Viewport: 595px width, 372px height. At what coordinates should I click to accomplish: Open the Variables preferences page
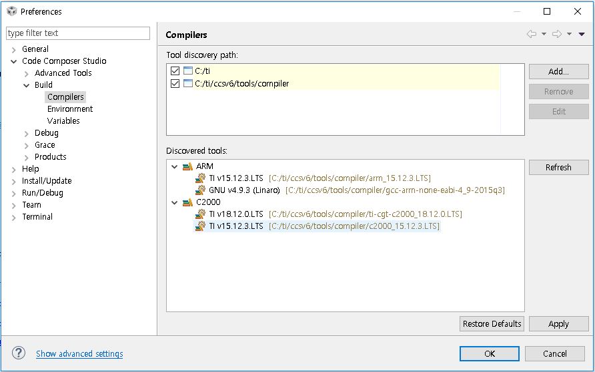pos(63,121)
